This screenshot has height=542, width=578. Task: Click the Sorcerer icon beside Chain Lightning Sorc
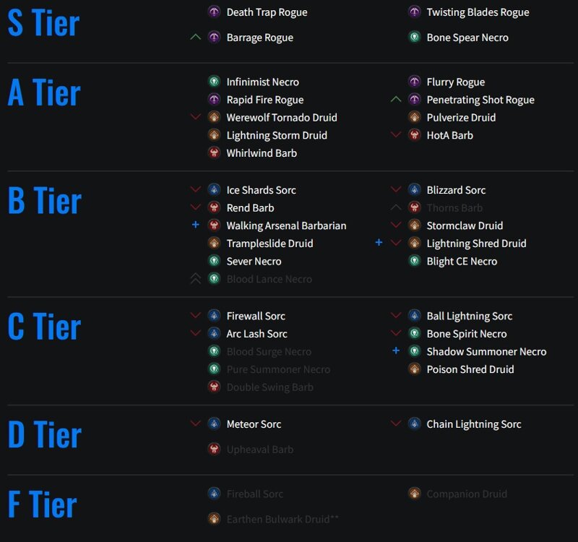tap(414, 424)
